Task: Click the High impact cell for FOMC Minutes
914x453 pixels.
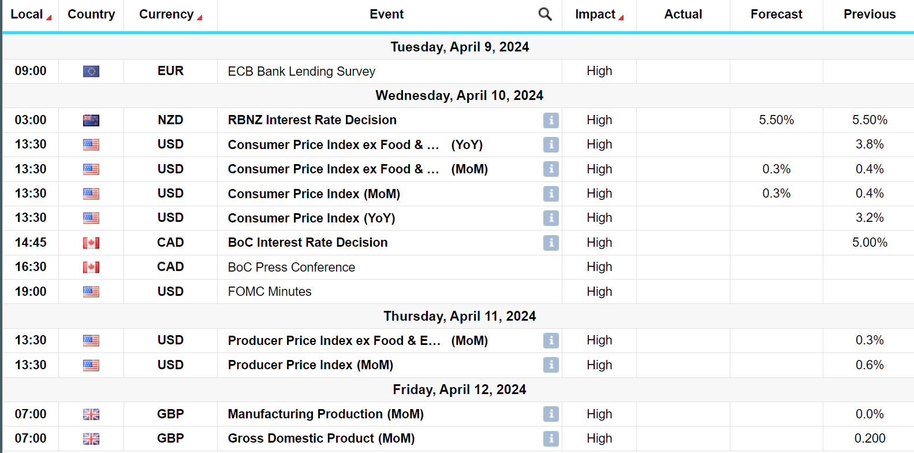Action: coord(599,292)
